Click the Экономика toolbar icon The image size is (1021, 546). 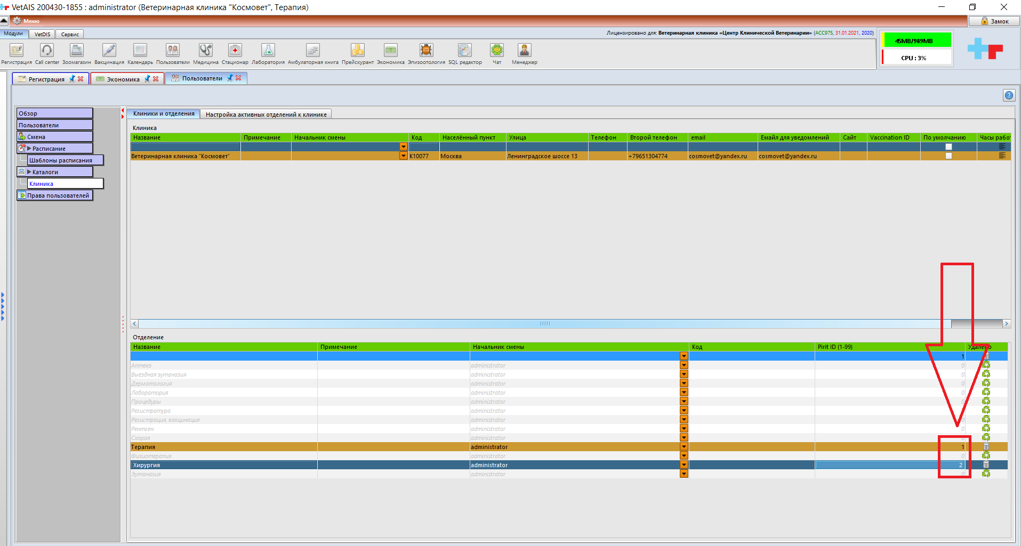coord(391,51)
